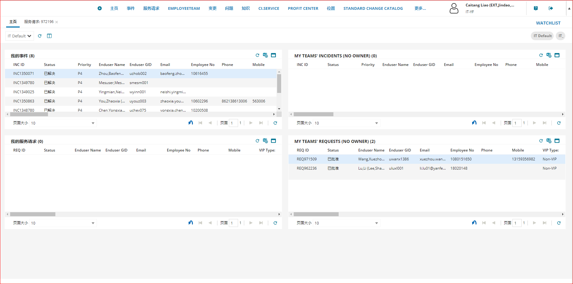The height and width of the screenshot is (284, 573).
Task: Go to previous page in 我的服务请求 pager
Action: (210, 223)
